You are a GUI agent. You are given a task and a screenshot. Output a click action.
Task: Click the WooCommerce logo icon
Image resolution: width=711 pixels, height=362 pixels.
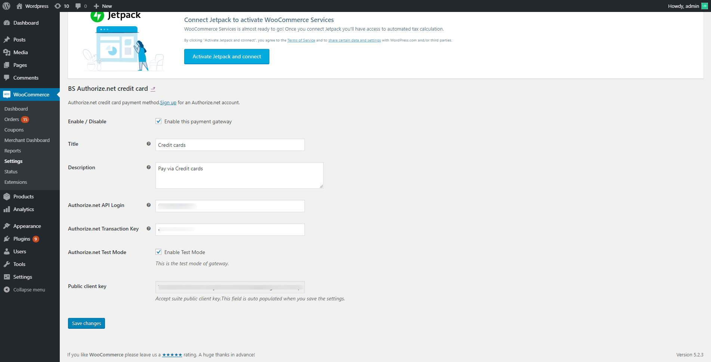(7, 95)
